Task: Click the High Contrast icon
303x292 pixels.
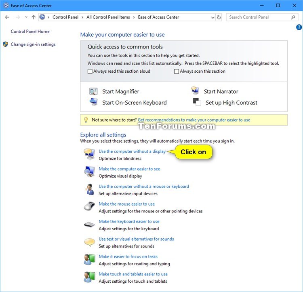Action: point(197,102)
